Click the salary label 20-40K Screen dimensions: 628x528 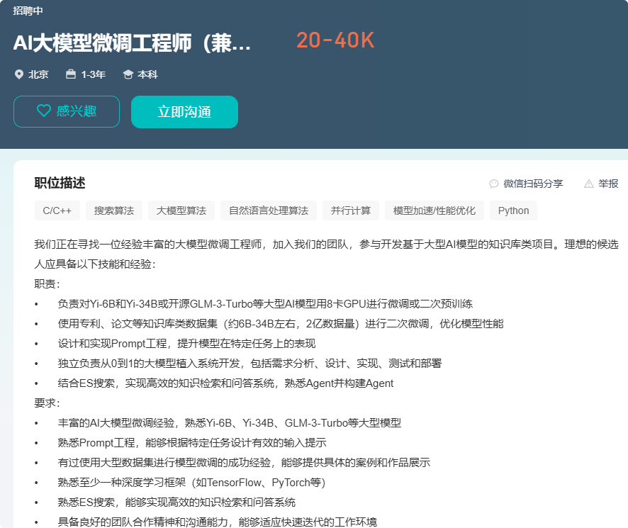click(335, 41)
